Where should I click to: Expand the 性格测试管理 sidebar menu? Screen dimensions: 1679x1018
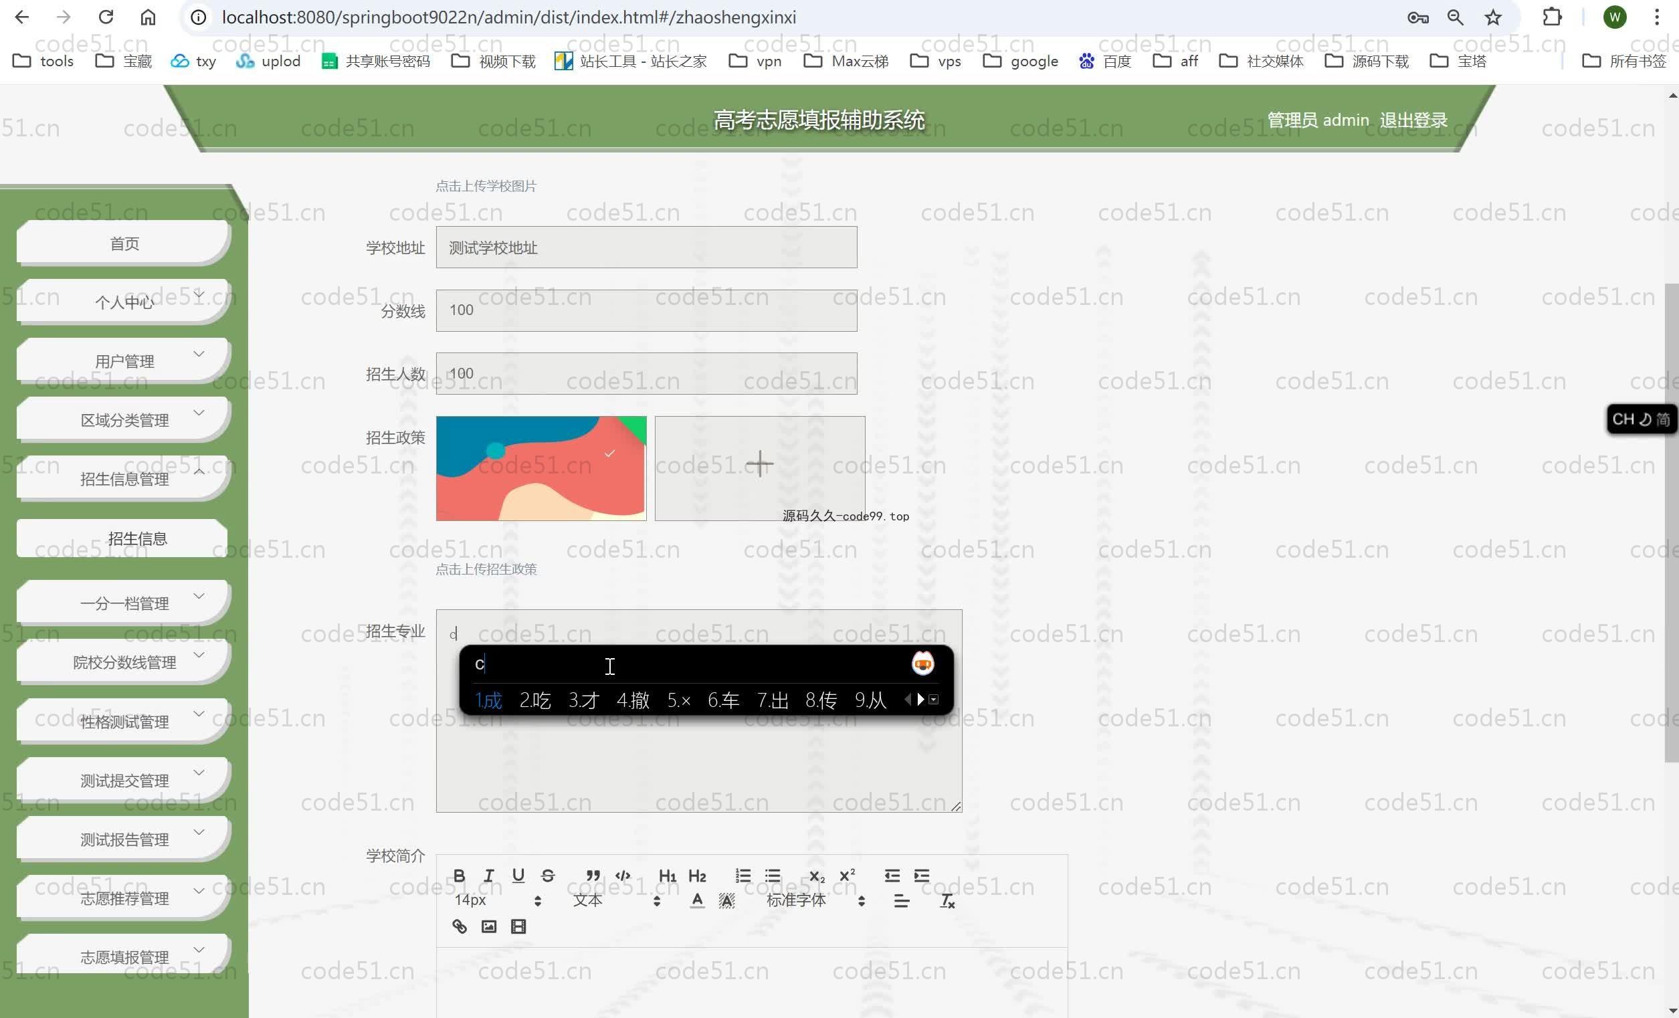(x=124, y=721)
